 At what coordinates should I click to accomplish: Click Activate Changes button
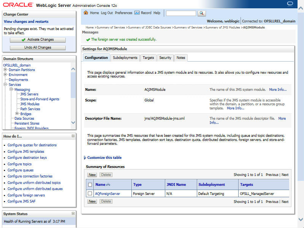point(38,40)
